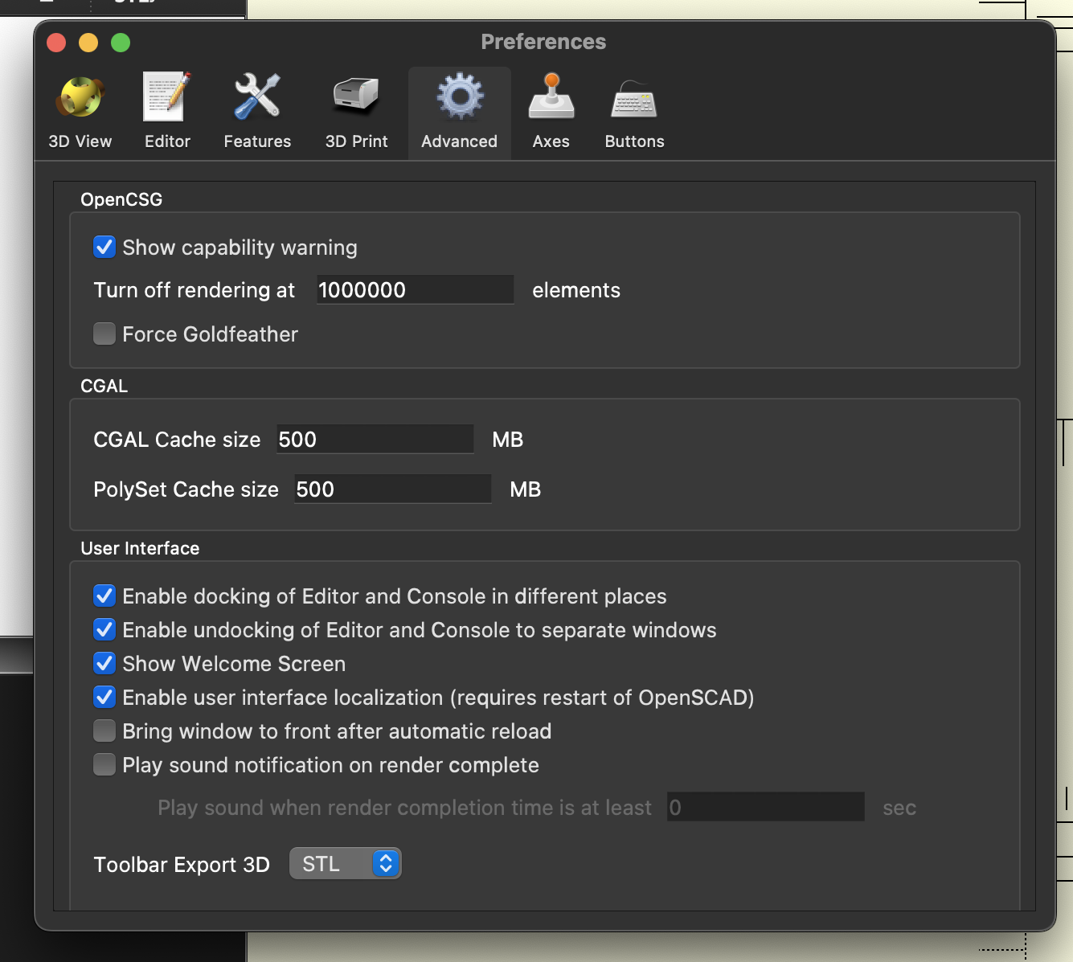Open the 3D View preferences icon
This screenshot has height=962, width=1073.
[80, 97]
